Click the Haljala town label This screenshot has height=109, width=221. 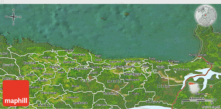point(47,57)
